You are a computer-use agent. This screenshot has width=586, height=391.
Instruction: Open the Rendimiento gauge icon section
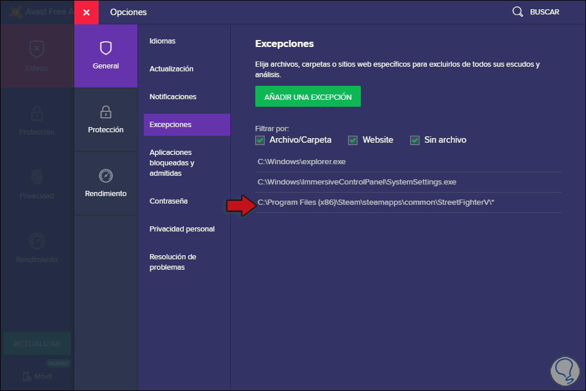[106, 175]
